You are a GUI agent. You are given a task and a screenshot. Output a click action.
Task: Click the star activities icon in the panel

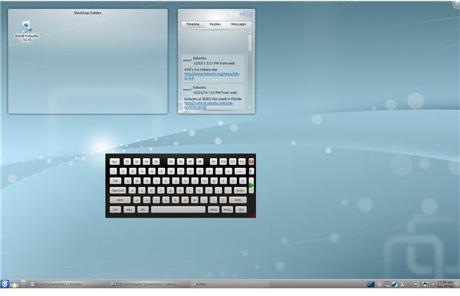coord(14,284)
